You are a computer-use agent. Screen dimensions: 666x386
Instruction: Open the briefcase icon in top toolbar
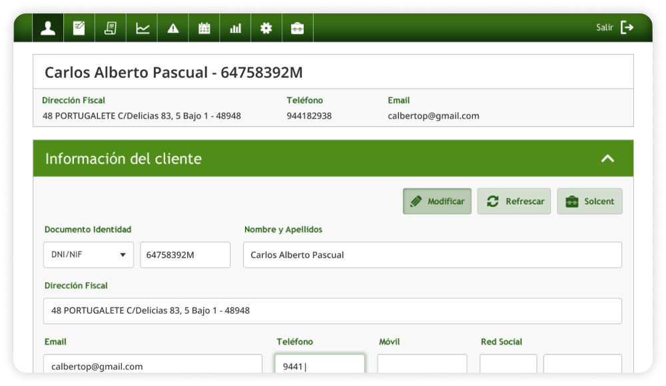297,28
